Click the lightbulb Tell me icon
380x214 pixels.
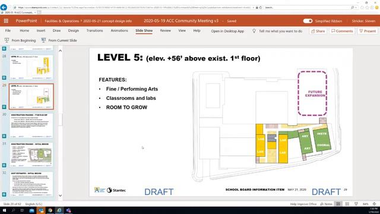[254, 31]
